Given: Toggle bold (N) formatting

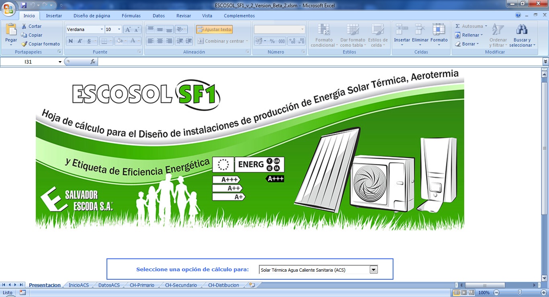Looking at the screenshot, I should pos(71,41).
